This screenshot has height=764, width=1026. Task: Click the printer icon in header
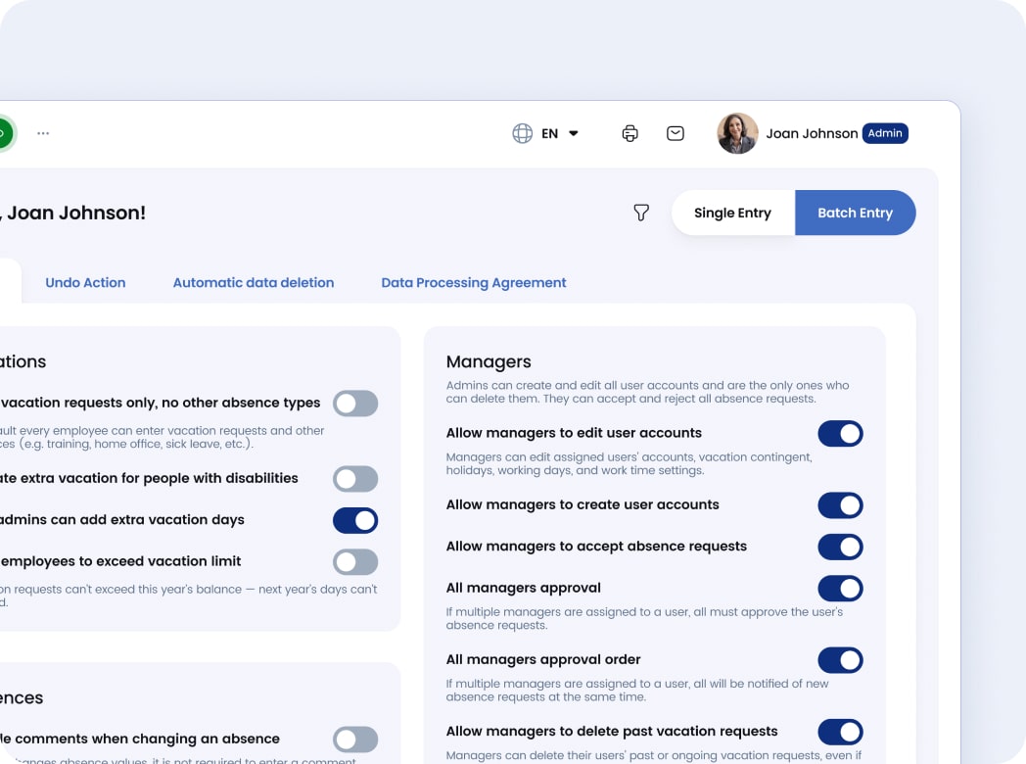point(630,133)
